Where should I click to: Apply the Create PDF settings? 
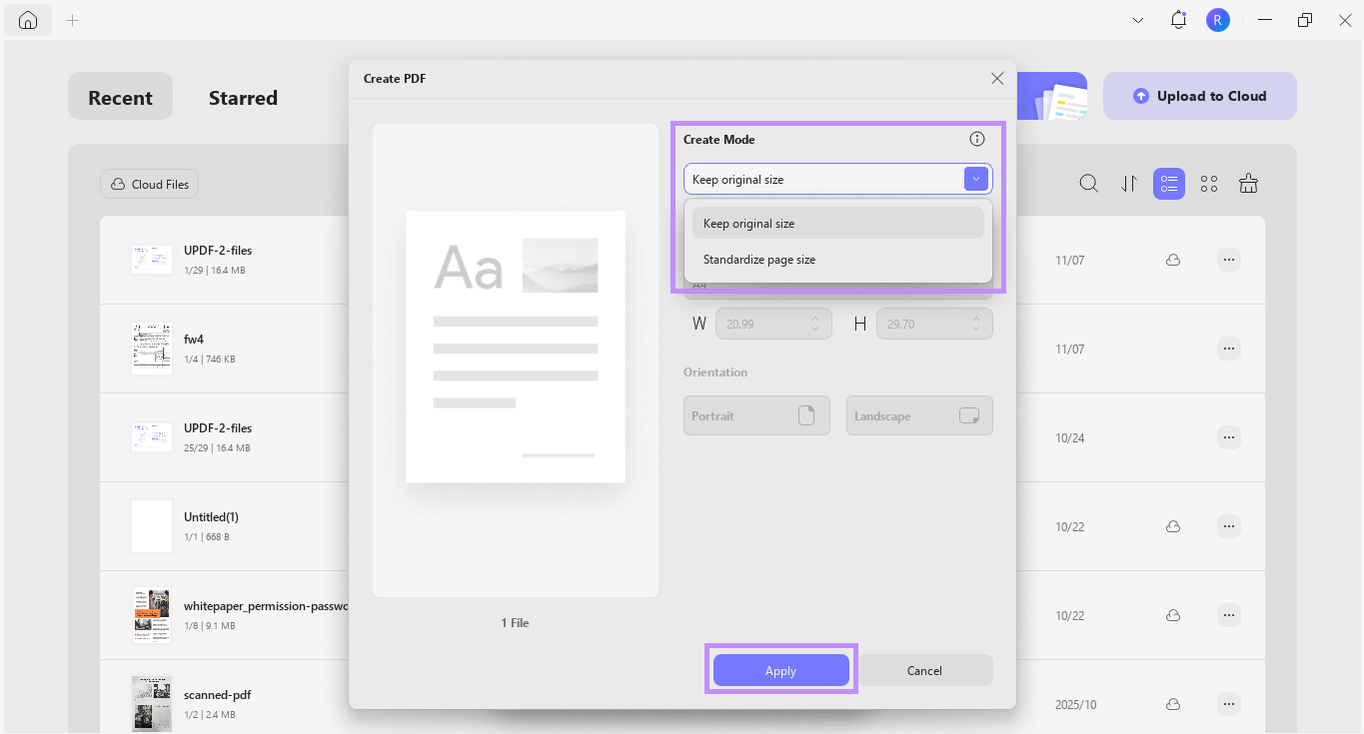780,670
